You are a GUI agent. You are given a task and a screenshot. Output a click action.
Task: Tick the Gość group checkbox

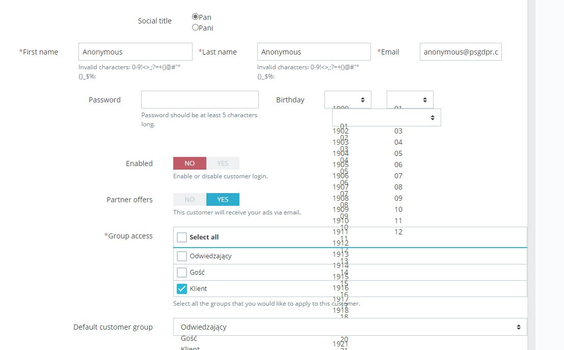[x=182, y=273]
